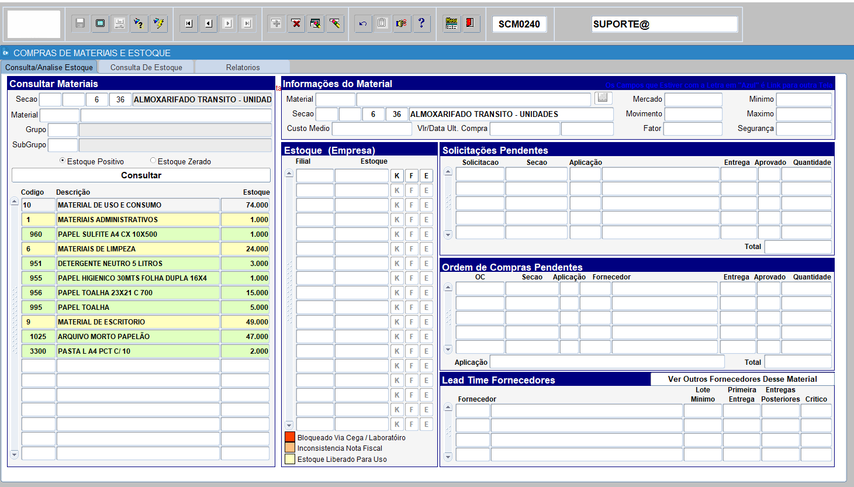This screenshot has width=854, height=487.
Task: Click the Delete Record red X icon
Action: point(296,23)
